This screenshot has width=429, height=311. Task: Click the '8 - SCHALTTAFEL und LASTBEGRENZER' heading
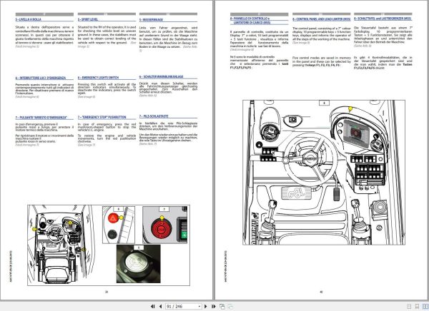click(383, 19)
